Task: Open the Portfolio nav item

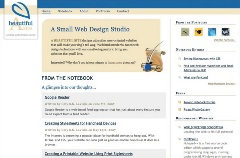Action: coord(103,11)
